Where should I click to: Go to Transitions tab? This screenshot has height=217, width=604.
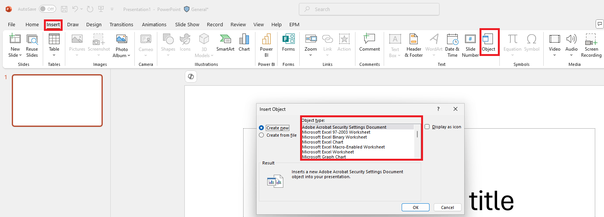[x=121, y=24]
